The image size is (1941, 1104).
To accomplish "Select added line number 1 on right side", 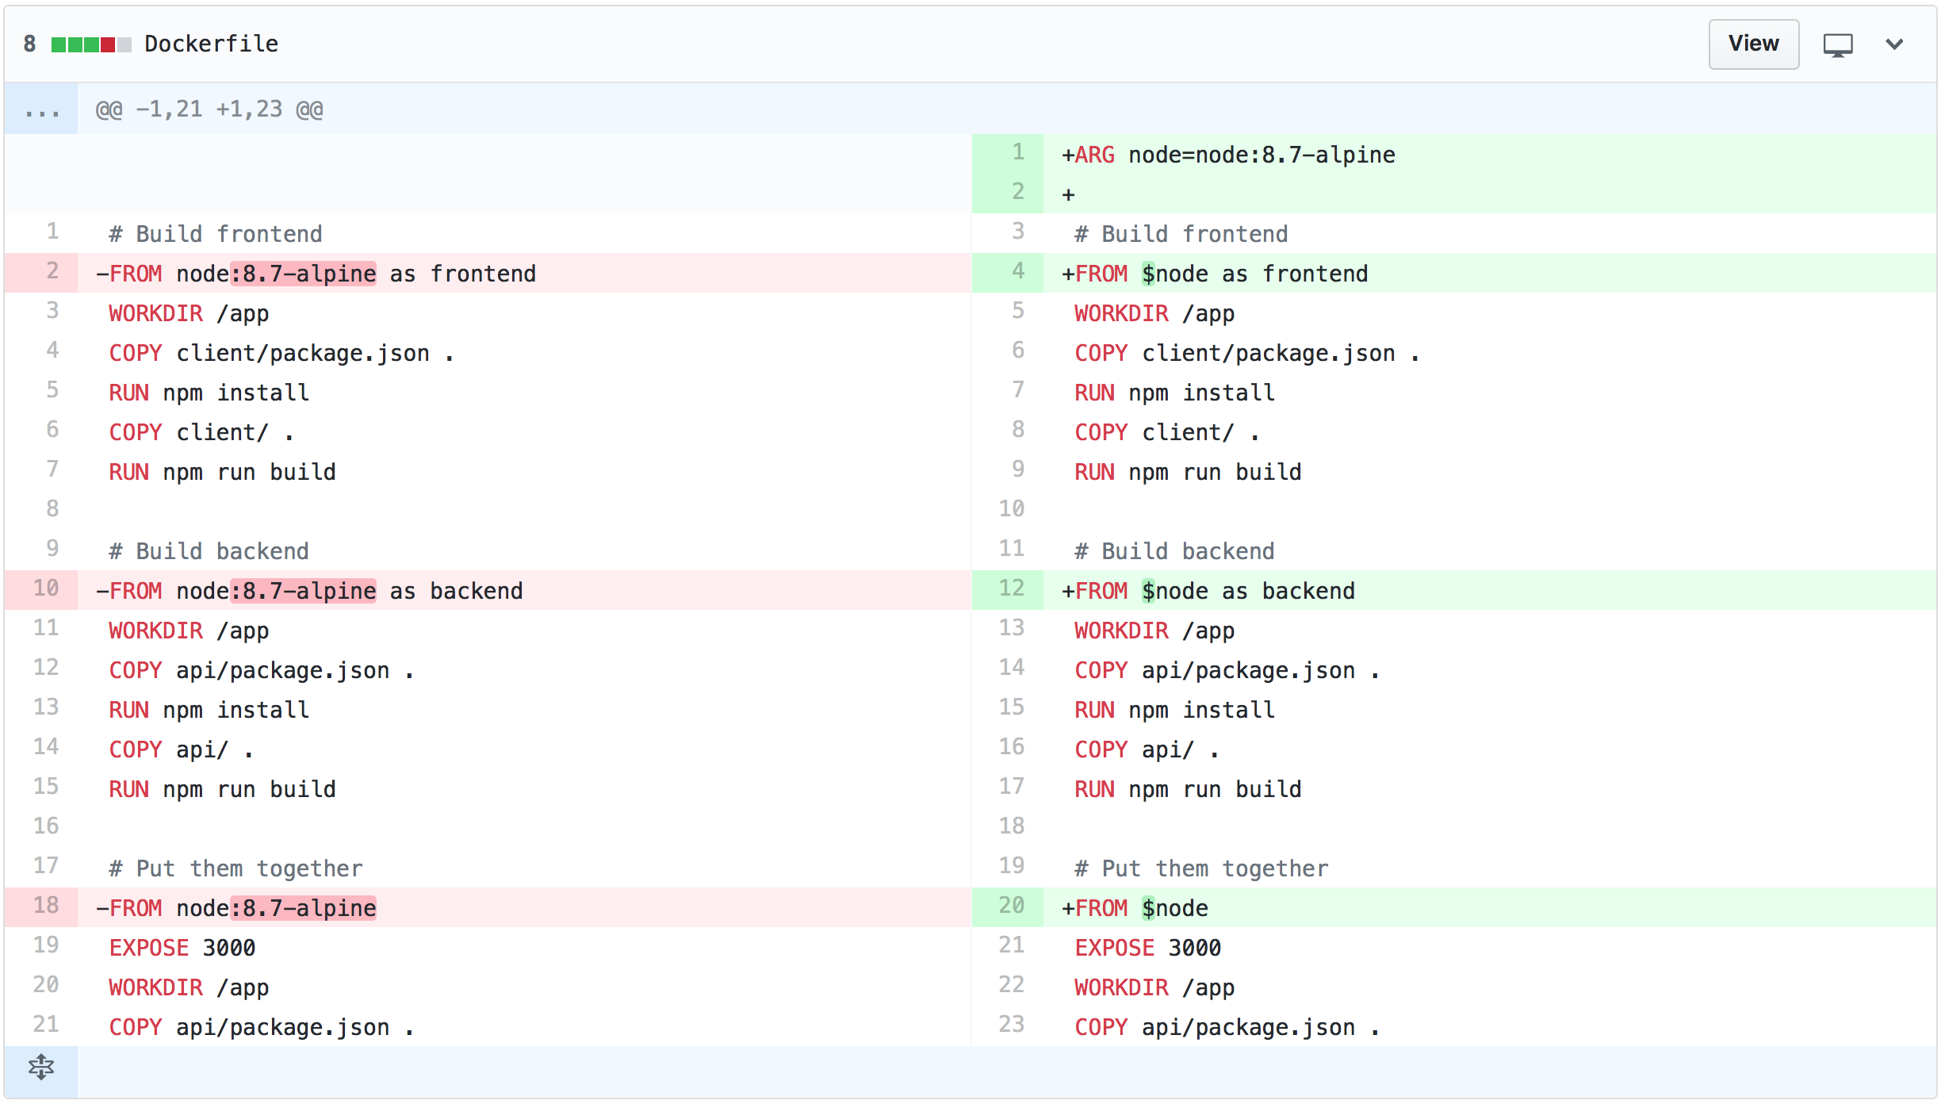I will point(1008,153).
